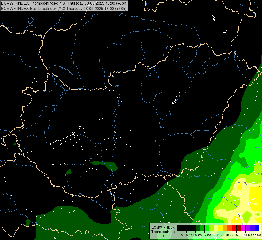This screenshot has height=240, width=262.
Task: Click the legend value 29
Action: [209, 235]
